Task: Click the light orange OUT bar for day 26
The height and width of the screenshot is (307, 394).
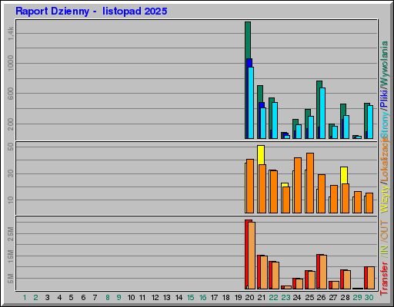Action: click(323, 272)
